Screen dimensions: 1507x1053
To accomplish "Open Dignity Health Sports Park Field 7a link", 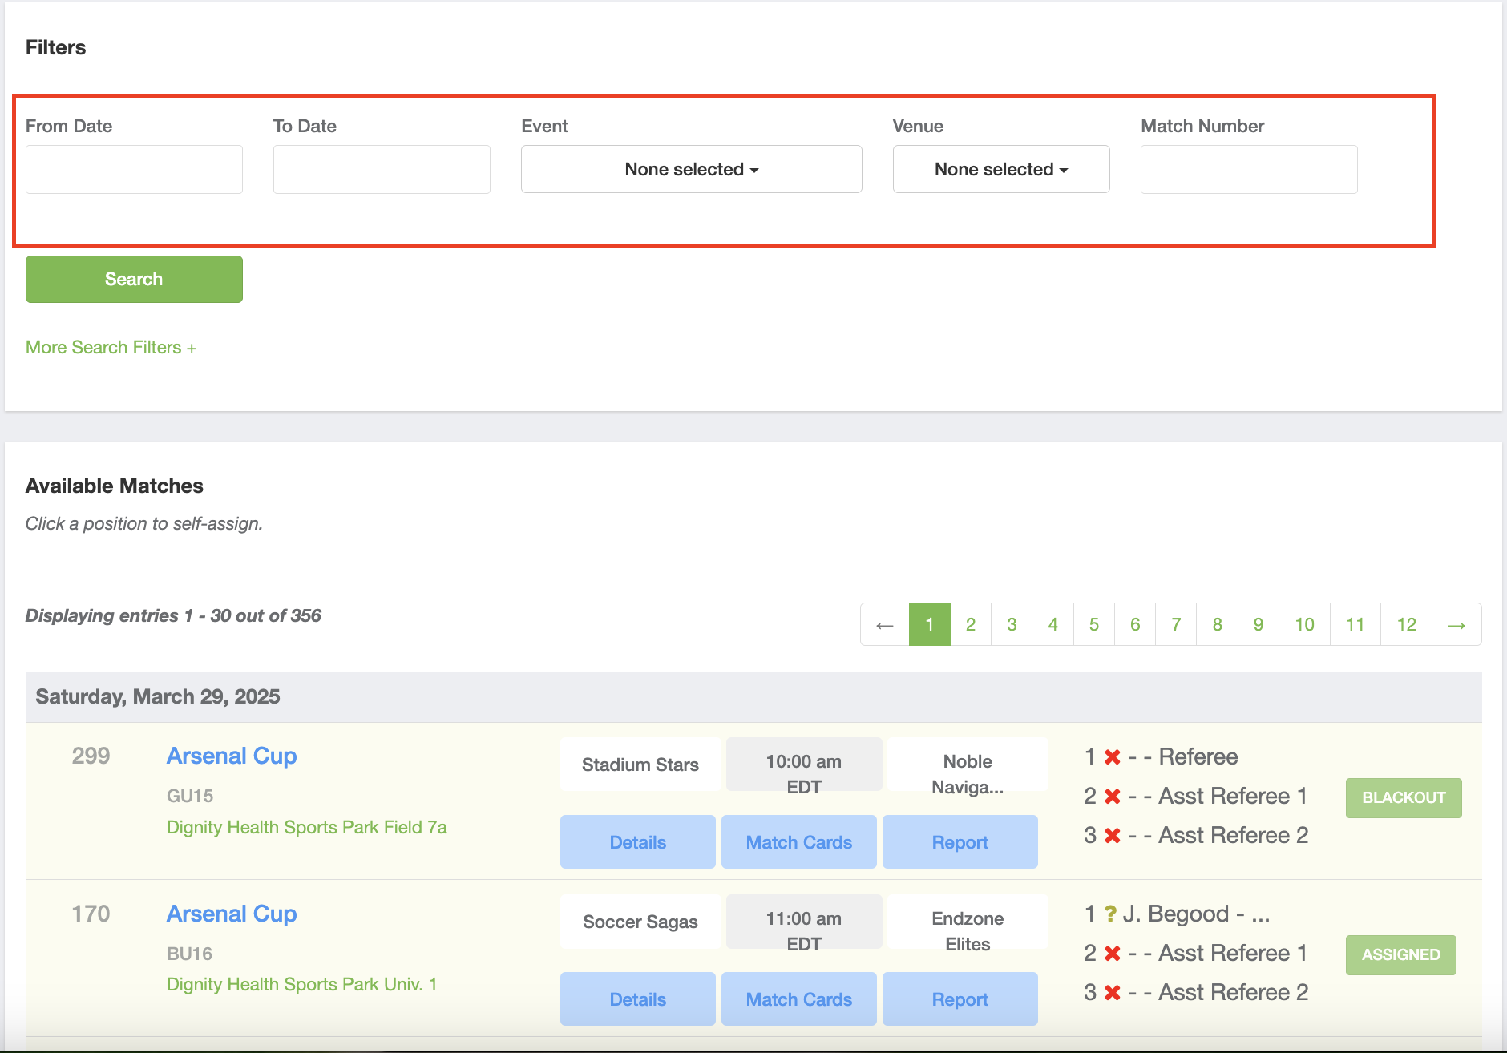I will tap(306, 827).
